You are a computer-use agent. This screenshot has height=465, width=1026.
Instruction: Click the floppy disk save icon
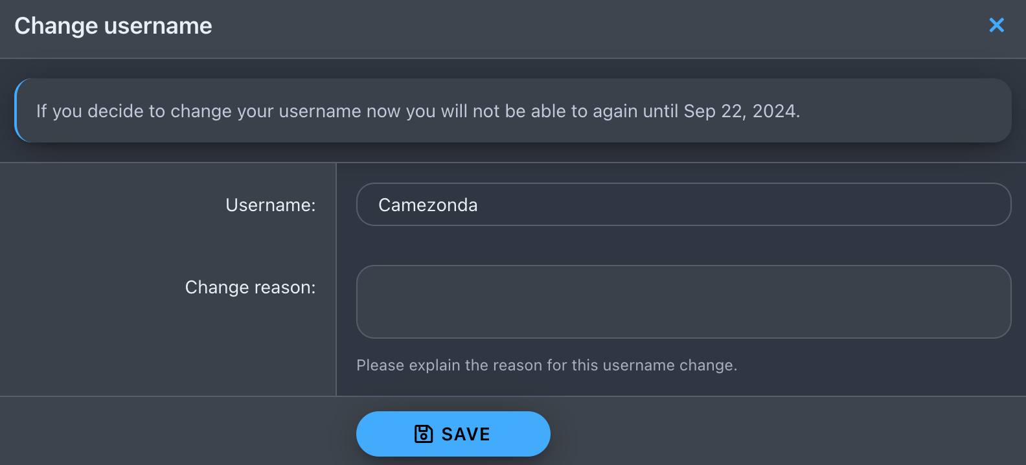pyautogui.click(x=424, y=434)
